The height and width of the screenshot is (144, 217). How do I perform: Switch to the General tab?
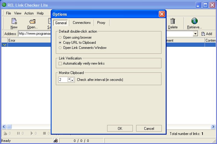pos(61,23)
